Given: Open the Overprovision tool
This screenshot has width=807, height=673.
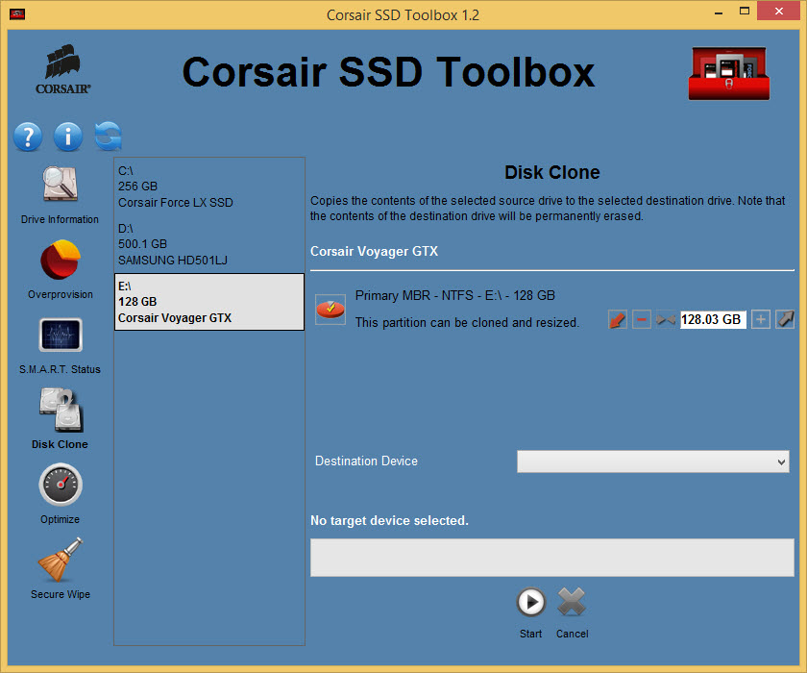Looking at the screenshot, I should pyautogui.click(x=61, y=270).
